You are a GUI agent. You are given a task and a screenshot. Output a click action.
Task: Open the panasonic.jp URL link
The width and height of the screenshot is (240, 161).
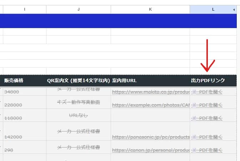(x=151, y=137)
